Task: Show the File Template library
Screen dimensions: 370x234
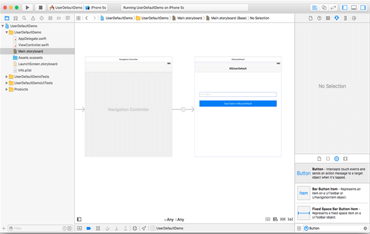Action: [x=319, y=158]
